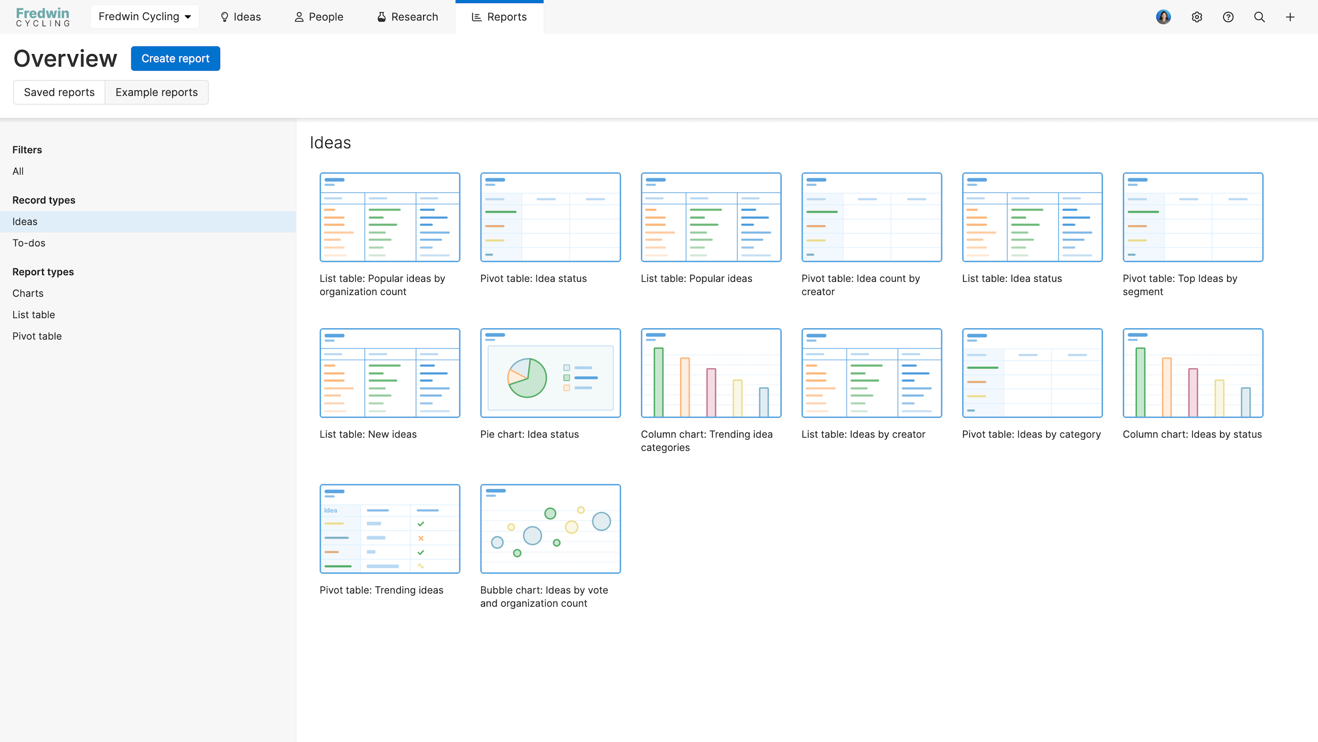The height and width of the screenshot is (742, 1318).
Task: Open the user avatar profile
Action: click(x=1163, y=17)
